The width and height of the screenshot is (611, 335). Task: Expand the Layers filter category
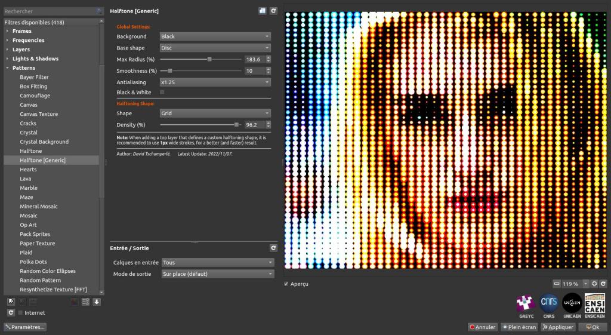[7, 50]
